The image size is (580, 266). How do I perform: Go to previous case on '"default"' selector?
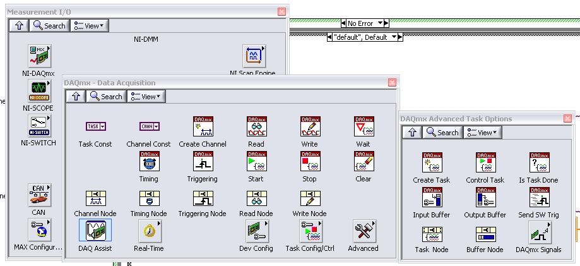click(x=329, y=37)
